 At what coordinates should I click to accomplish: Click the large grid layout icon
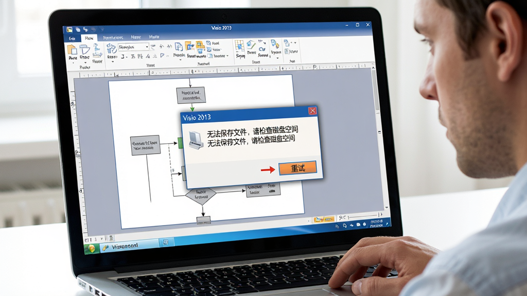240,46
